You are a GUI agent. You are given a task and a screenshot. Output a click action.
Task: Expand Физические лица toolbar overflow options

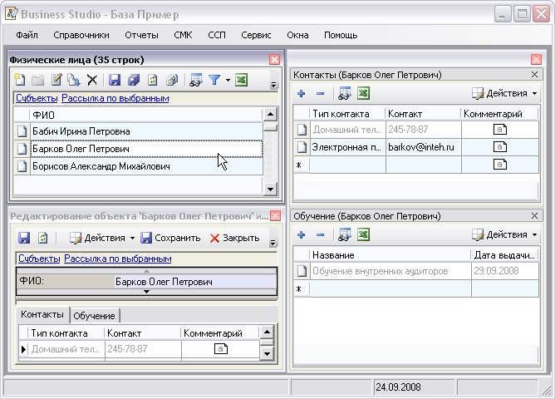pos(273,85)
